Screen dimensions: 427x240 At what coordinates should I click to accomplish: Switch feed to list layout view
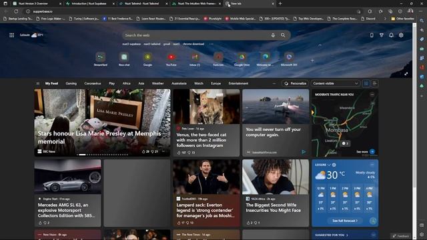[x=374, y=83]
